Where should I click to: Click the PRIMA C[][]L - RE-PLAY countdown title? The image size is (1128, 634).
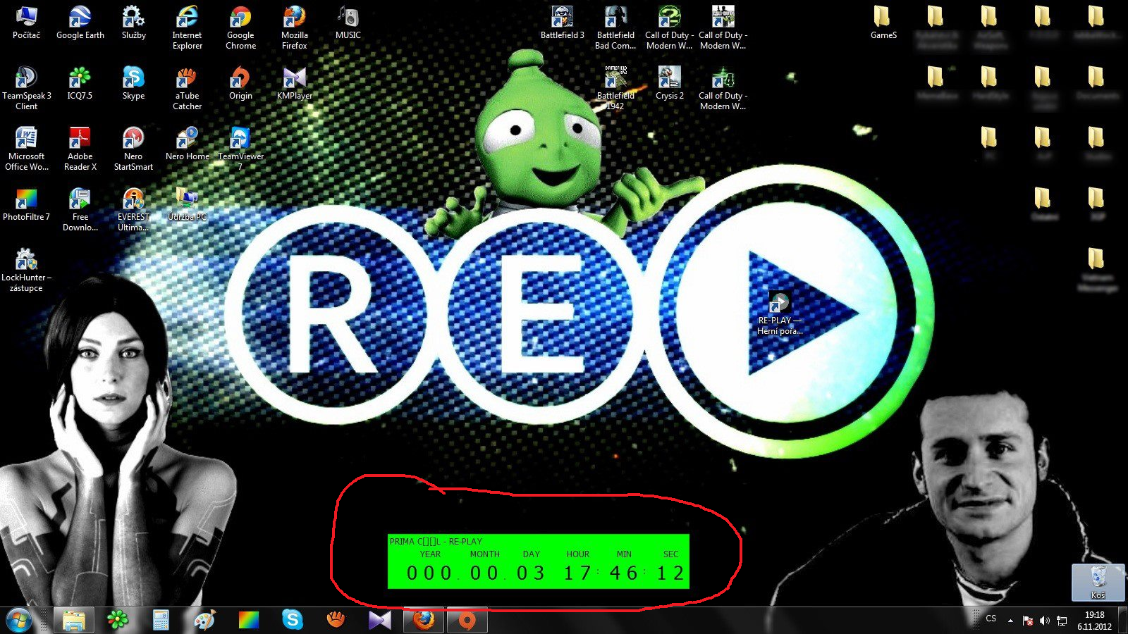coord(436,541)
